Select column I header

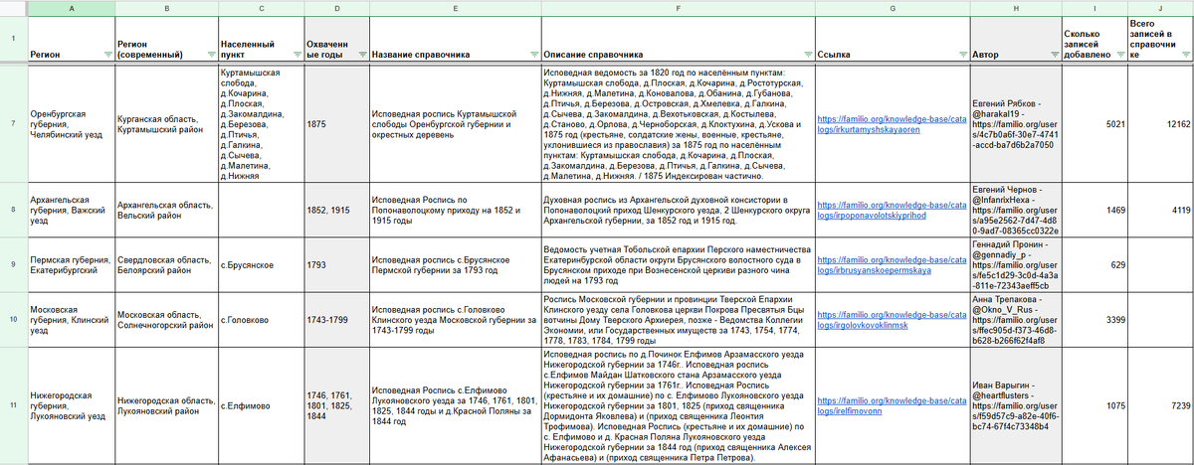[1094, 7]
